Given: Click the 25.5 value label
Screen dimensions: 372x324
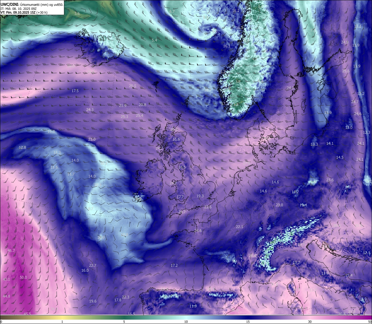Looking at the screenshot, I should (133, 86).
